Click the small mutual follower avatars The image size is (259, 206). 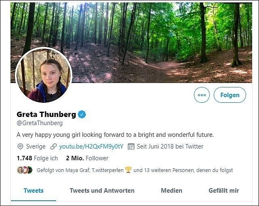tap(24, 170)
